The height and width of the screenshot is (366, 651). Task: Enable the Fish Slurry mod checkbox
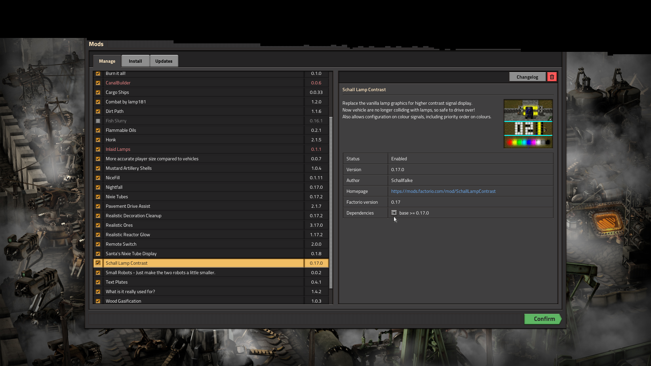(98, 121)
